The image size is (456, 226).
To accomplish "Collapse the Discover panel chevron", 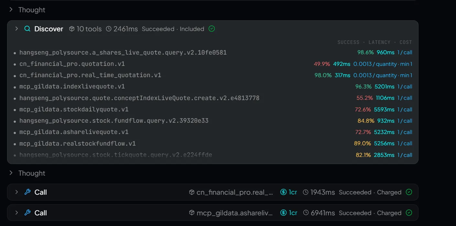I will (x=16, y=29).
